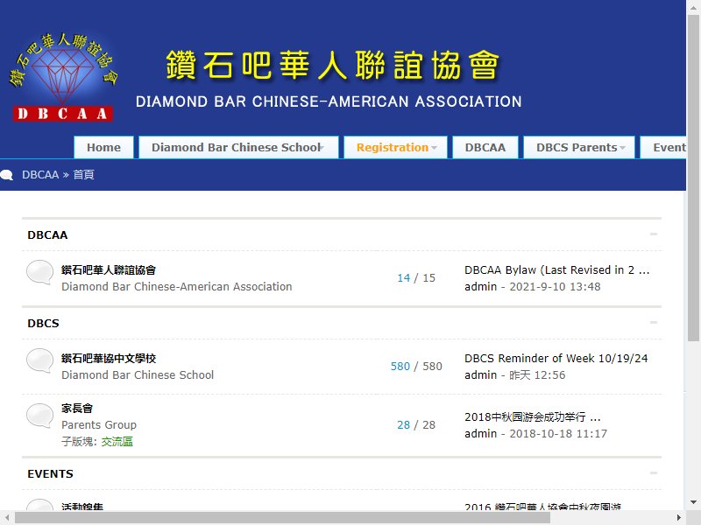
Task: Click the DBCAA breadcrumb link
Action: coord(40,175)
